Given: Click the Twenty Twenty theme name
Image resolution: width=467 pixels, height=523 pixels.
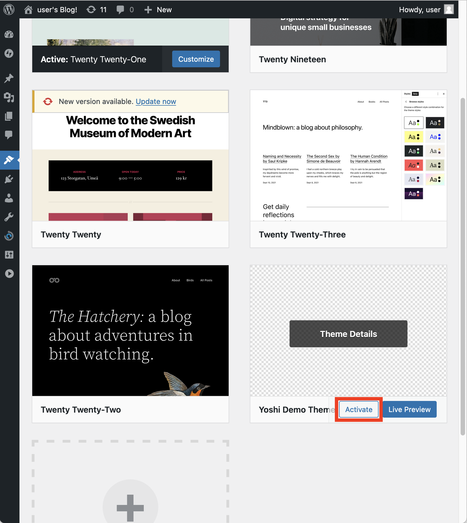Looking at the screenshot, I should (x=71, y=234).
